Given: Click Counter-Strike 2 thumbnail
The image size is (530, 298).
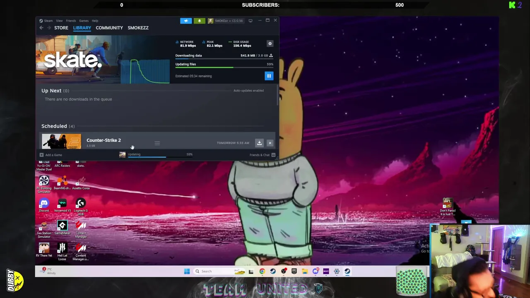Looking at the screenshot, I should [61, 141].
